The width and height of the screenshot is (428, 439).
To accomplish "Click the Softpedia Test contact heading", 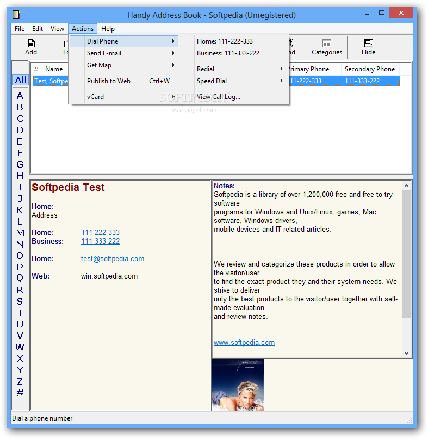I will point(68,187).
